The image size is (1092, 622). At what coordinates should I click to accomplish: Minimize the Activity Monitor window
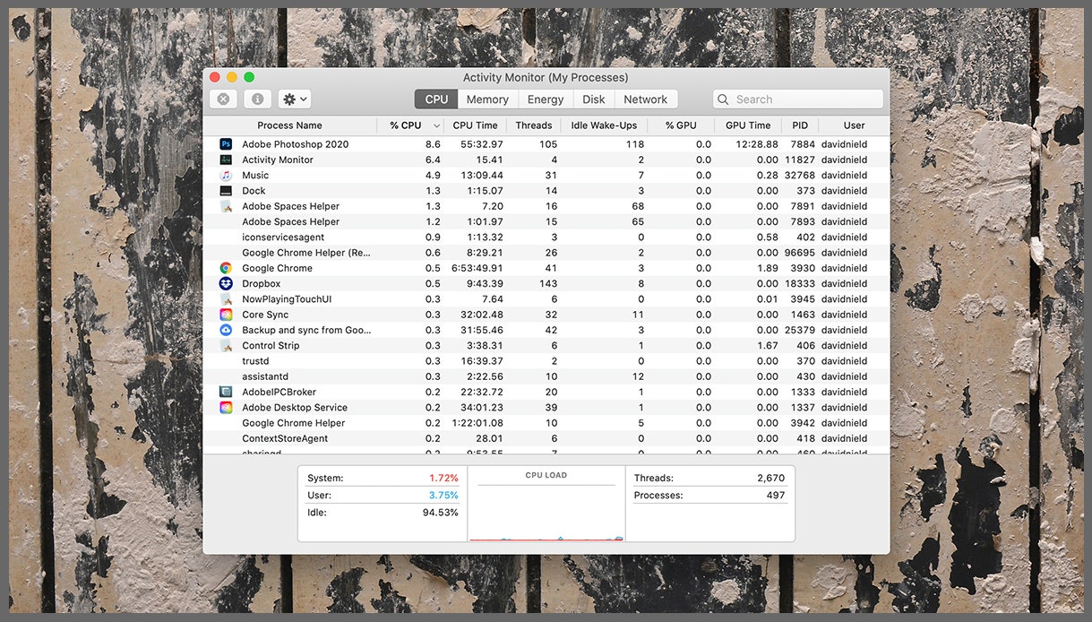[x=232, y=78]
